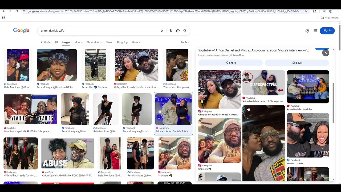The width and height of the screenshot is (341, 192).
Task: Open 'Anton L. Daniels' Facebook link
Action: [295, 163]
